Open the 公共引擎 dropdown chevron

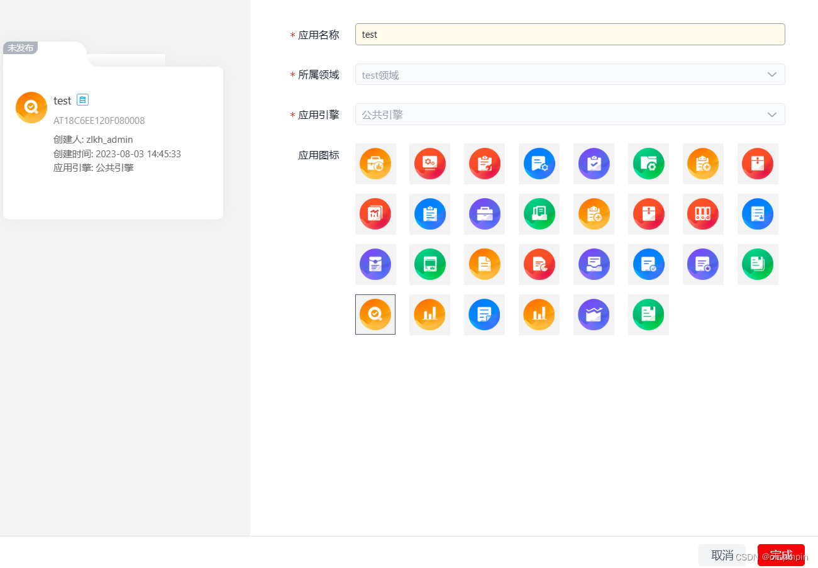pyautogui.click(x=771, y=114)
